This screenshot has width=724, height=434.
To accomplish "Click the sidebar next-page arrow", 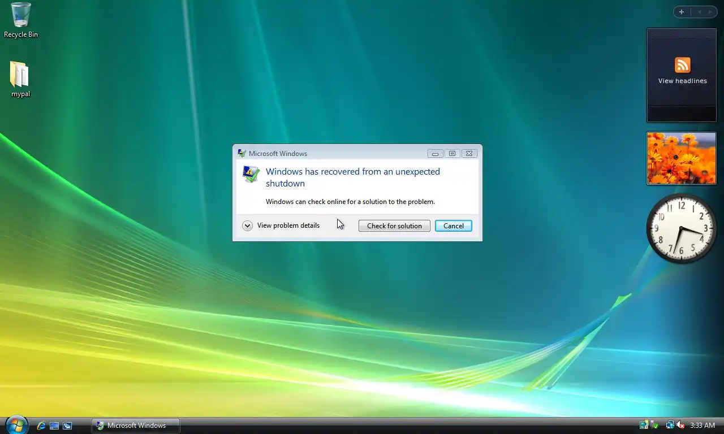I will [x=710, y=12].
